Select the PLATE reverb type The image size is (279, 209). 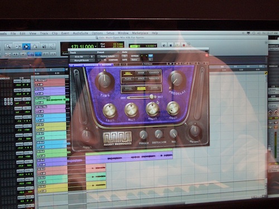click(x=128, y=79)
